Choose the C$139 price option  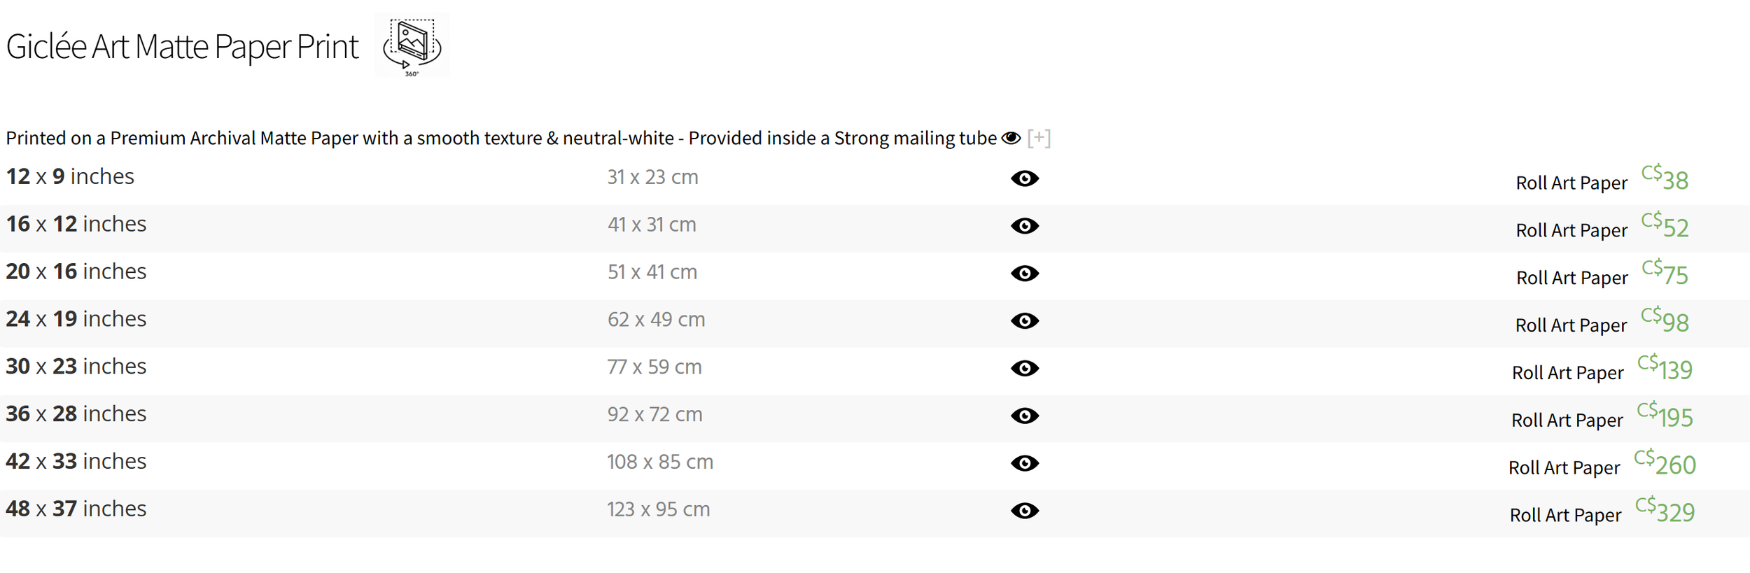(1665, 369)
